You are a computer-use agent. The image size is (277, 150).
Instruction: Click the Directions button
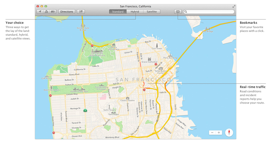[x=67, y=12]
